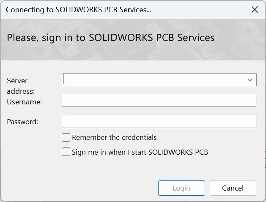Click into the Username input field
The image size is (266, 202).
[159, 101]
